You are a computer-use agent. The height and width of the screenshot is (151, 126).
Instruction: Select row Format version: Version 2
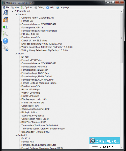click(x=34, y=67)
